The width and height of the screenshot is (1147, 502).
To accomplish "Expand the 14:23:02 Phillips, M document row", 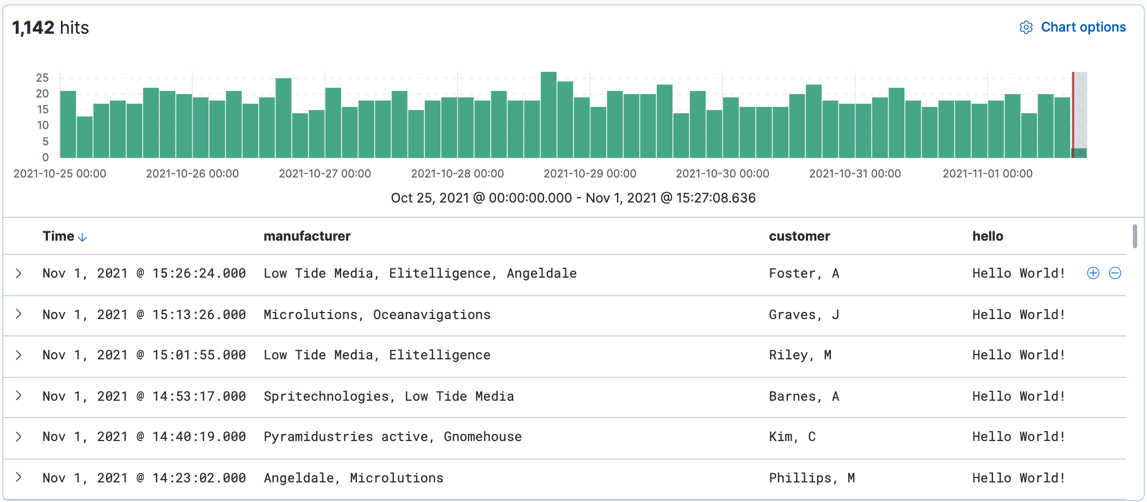I will pyautogui.click(x=19, y=477).
